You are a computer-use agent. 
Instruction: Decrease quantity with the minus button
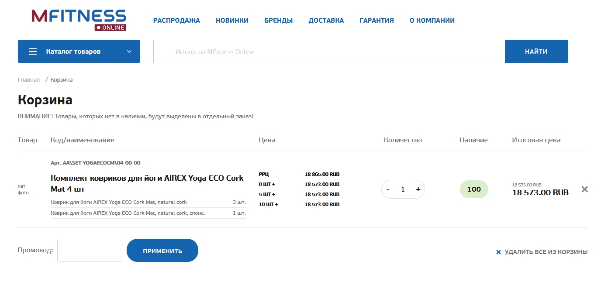[388, 189]
